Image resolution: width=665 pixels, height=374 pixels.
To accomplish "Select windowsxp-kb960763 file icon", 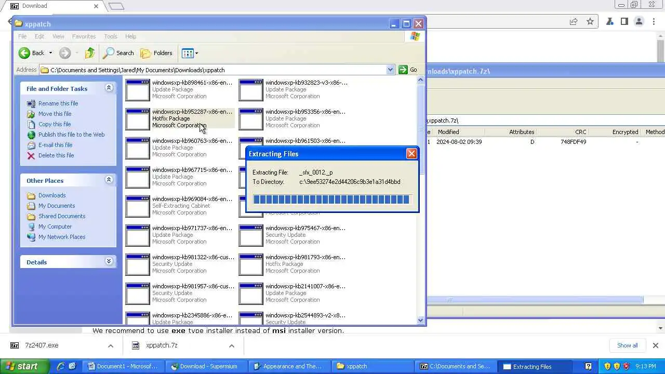I will (x=138, y=148).
